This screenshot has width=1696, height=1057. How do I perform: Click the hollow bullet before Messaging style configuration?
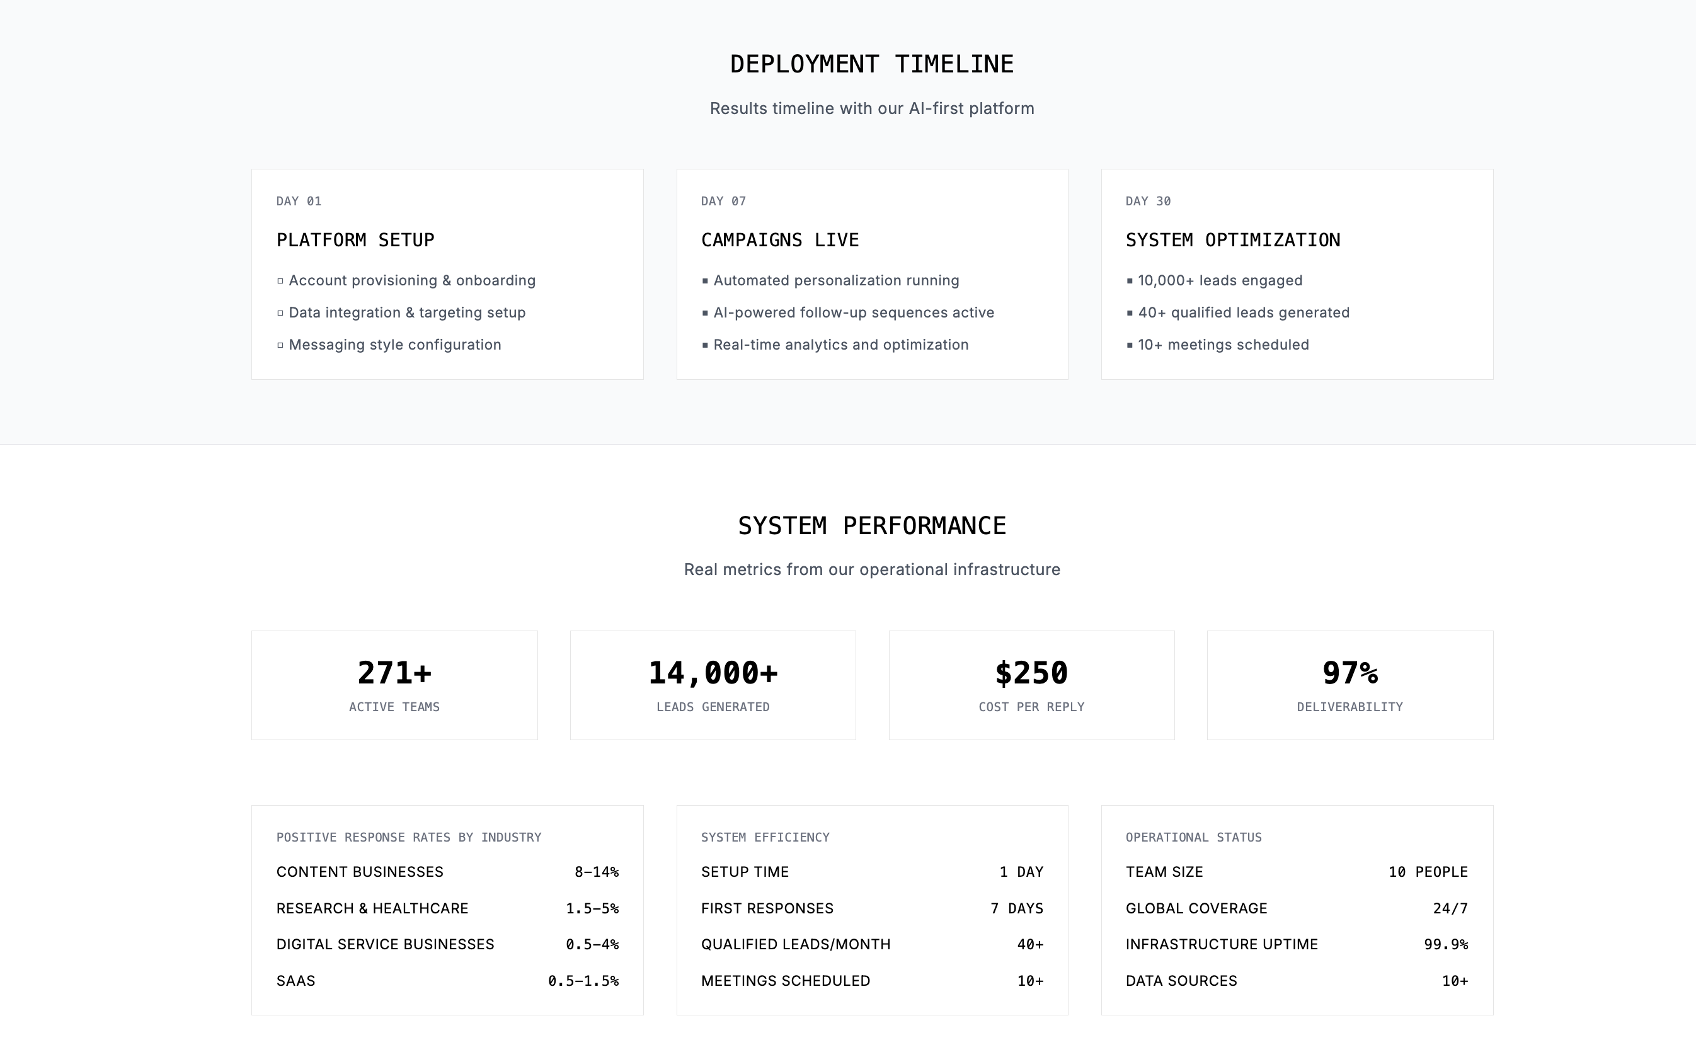(280, 345)
